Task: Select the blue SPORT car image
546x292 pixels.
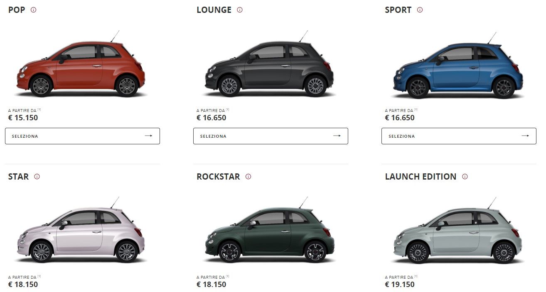Action: click(458, 66)
